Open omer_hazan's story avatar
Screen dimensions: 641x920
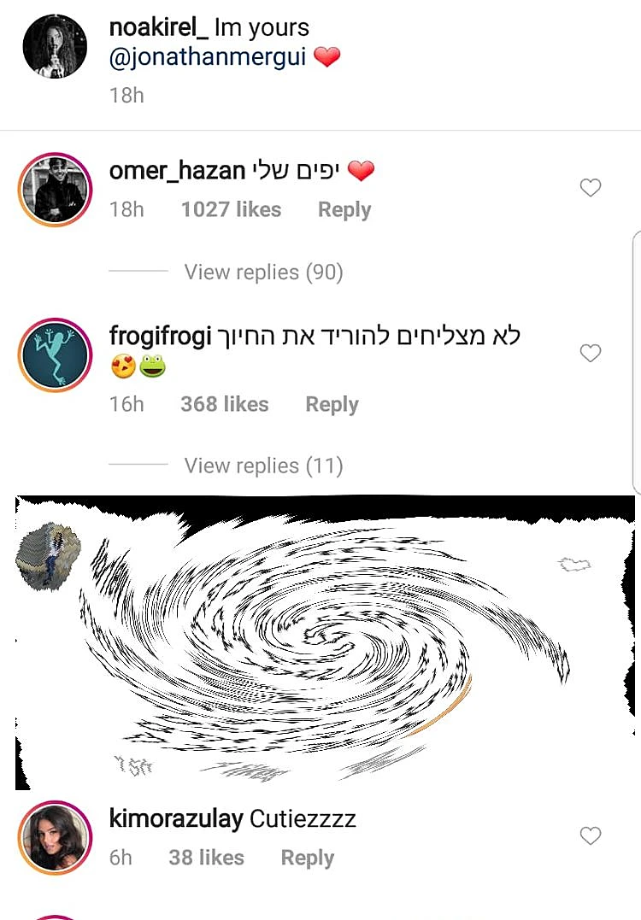56,189
